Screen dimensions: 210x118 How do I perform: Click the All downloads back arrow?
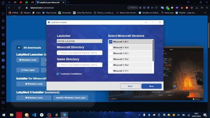coord(19,48)
